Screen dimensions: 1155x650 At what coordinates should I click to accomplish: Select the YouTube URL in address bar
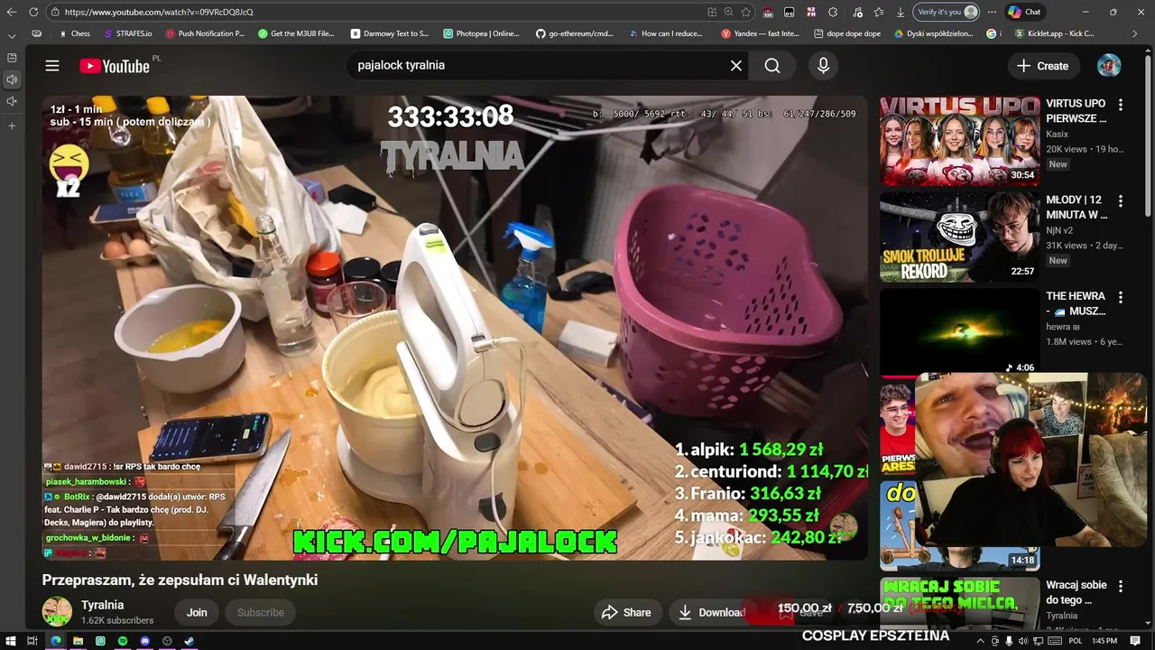(x=159, y=12)
